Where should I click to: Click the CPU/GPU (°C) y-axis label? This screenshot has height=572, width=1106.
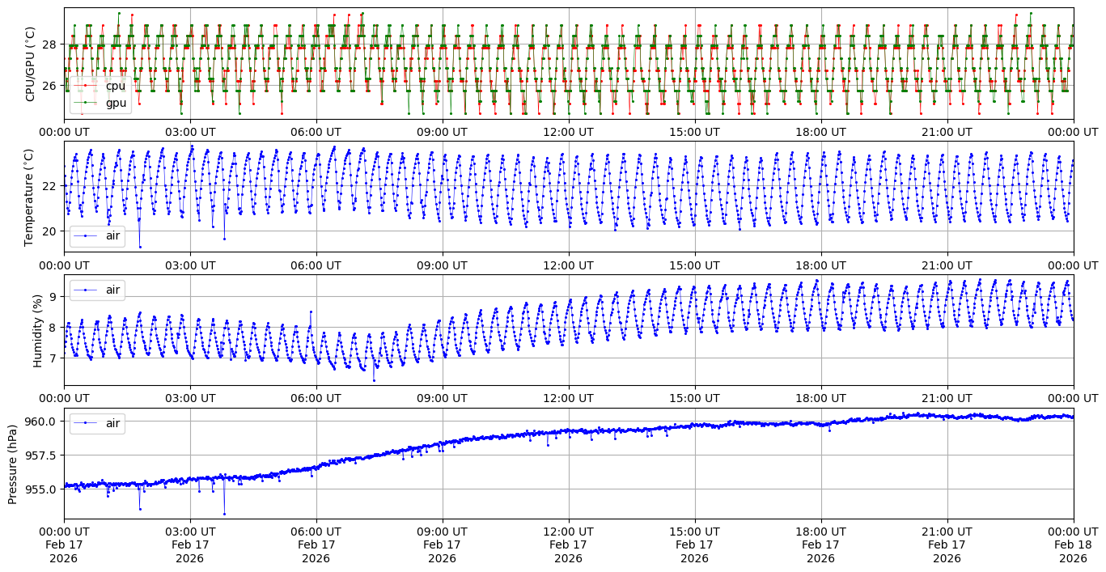(x=31, y=64)
